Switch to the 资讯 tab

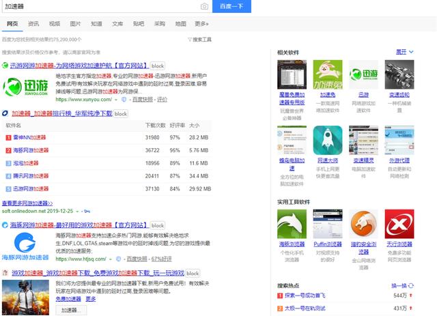pos(33,24)
